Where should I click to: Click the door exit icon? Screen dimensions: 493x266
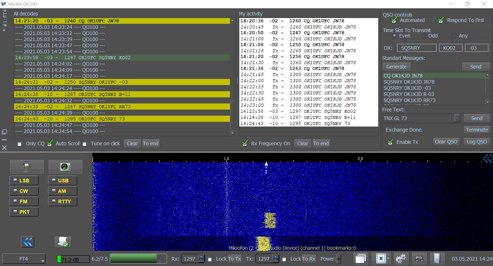437,258
